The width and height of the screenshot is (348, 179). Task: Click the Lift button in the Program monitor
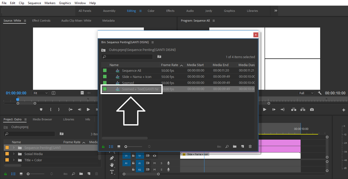click(294, 109)
